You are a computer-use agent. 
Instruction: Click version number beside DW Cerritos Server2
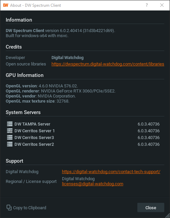pos(148,144)
